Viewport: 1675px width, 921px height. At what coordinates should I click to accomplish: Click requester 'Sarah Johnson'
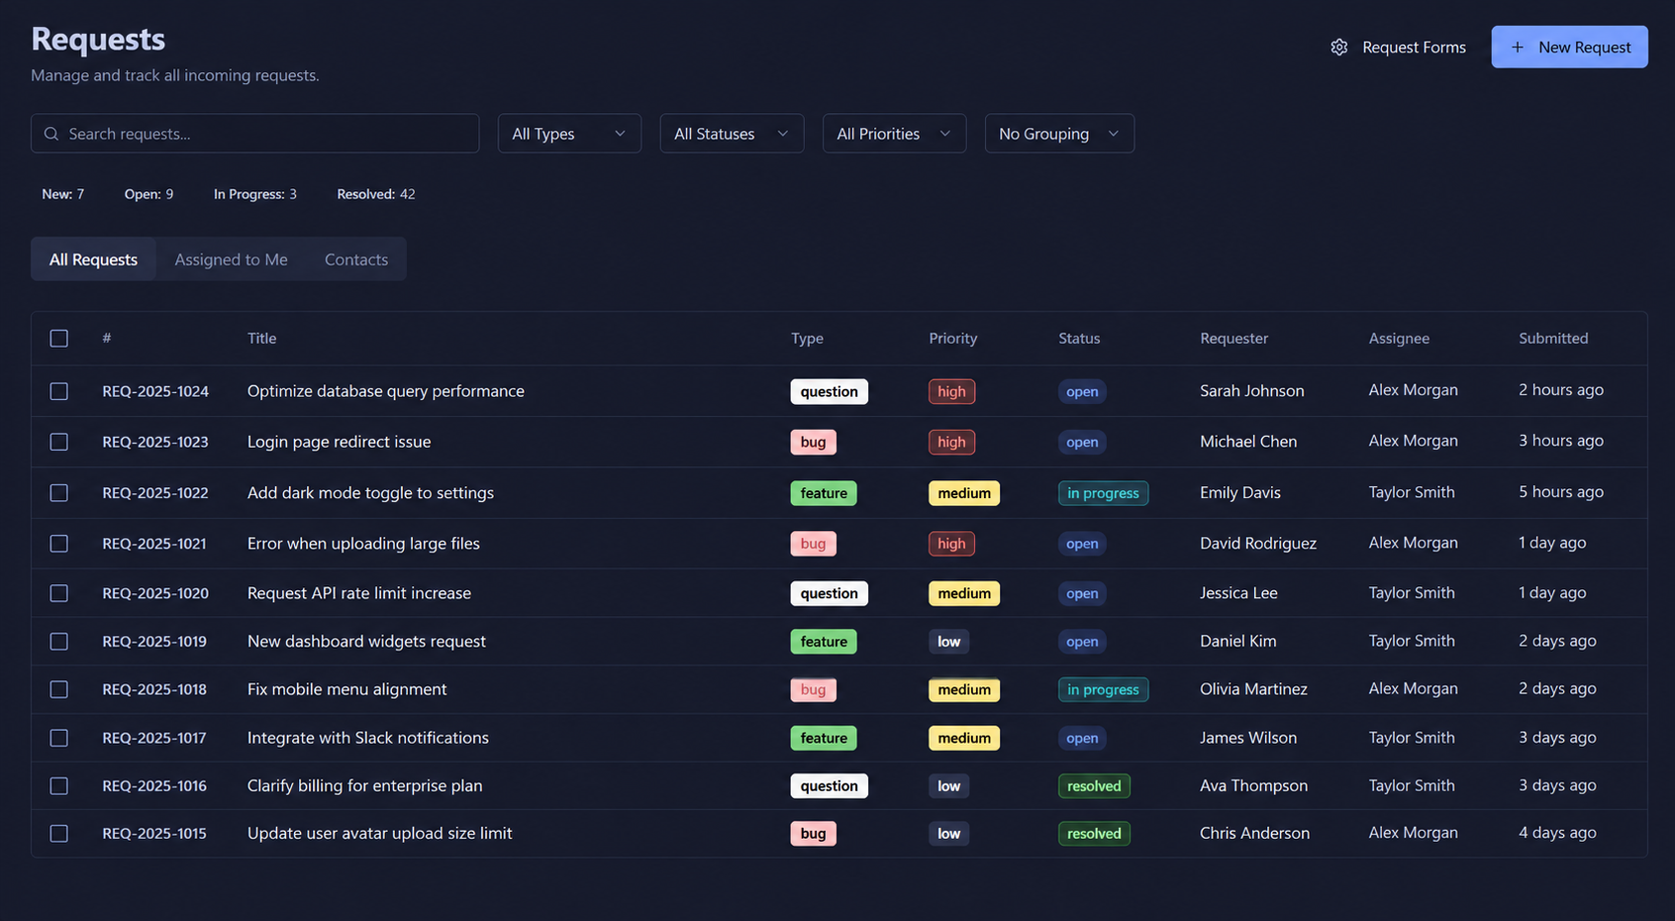[x=1252, y=391]
